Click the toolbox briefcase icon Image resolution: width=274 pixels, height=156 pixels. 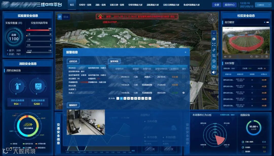click(214, 67)
